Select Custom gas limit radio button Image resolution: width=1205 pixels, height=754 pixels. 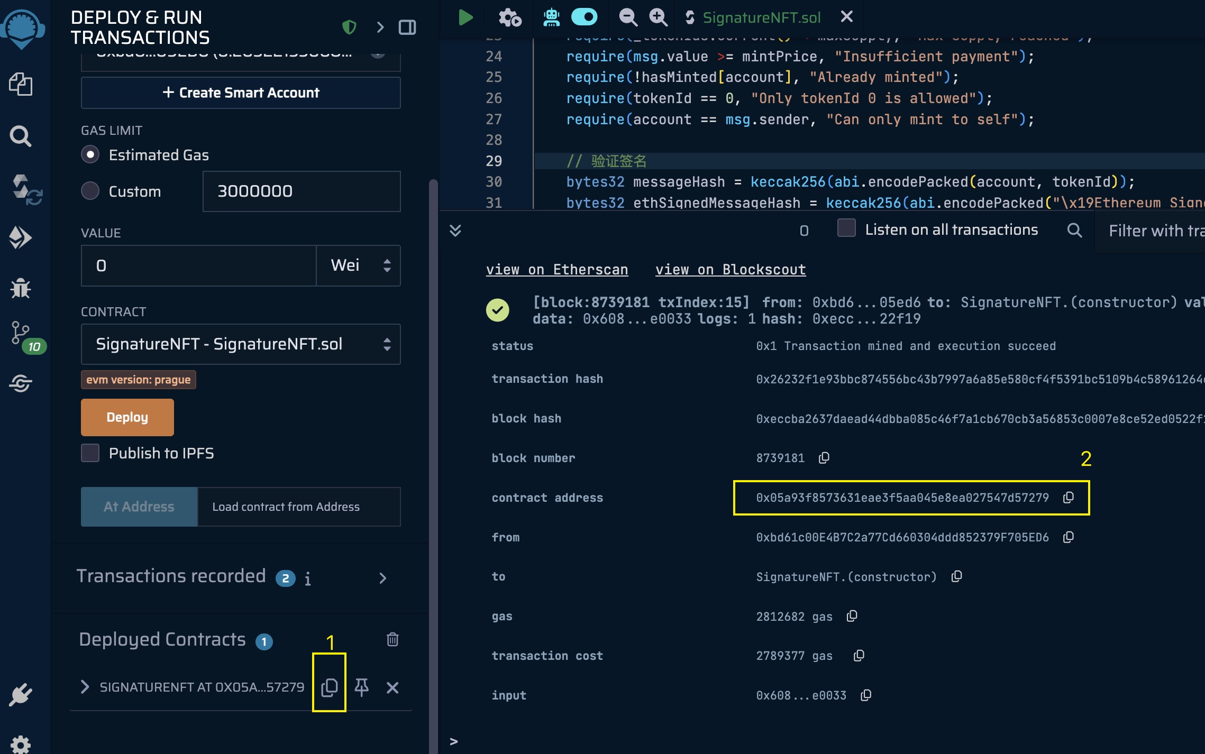(90, 191)
